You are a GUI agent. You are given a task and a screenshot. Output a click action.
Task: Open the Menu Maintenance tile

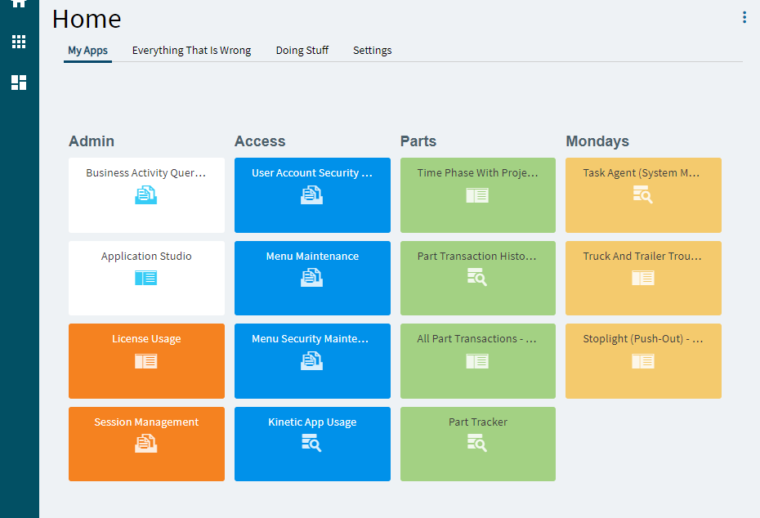coord(312,278)
